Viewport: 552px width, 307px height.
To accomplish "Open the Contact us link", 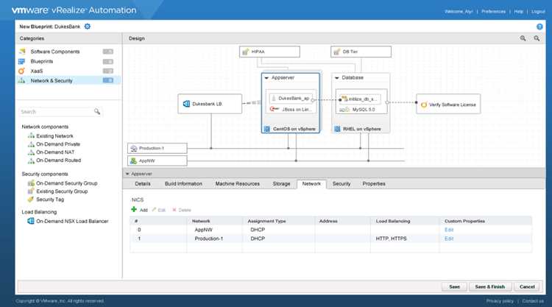I will coord(533,300).
